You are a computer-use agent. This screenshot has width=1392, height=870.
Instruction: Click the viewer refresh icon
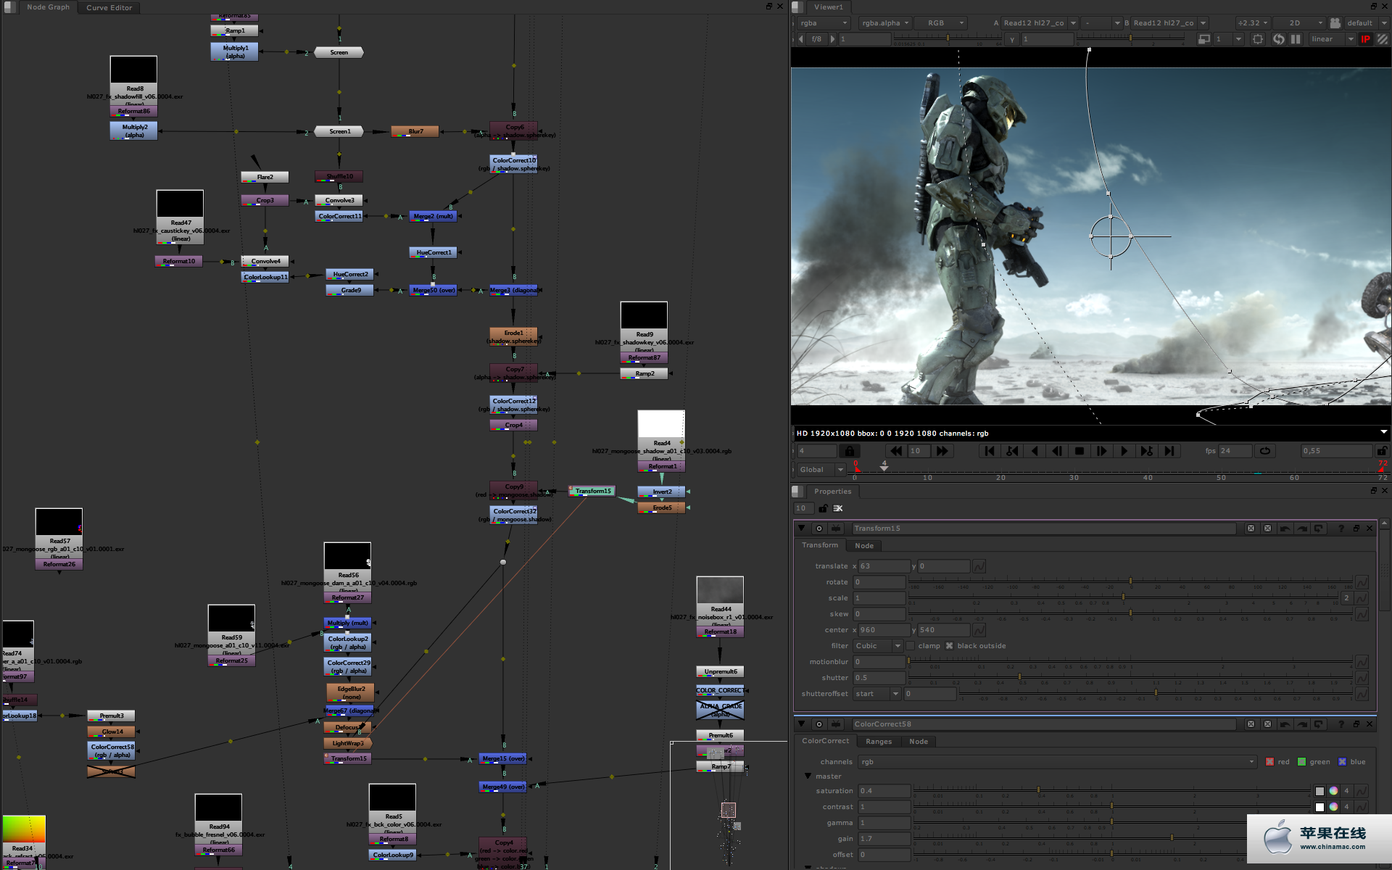click(x=1278, y=39)
